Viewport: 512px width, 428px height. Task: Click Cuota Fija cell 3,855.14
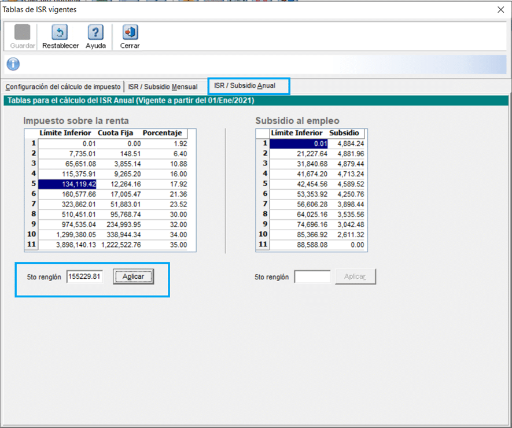coord(119,164)
